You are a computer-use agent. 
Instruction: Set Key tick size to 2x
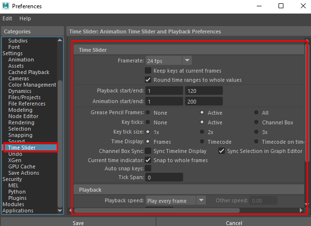tap(202, 132)
